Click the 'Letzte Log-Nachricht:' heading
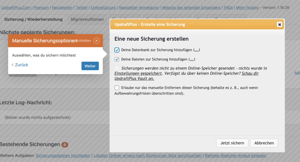This screenshot has width=300, height=162. (26, 103)
